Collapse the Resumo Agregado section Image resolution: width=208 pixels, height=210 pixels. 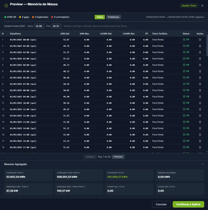[203, 164]
